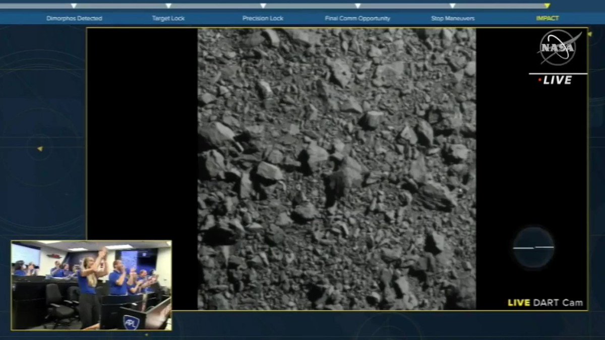
Task: Select the Precision Lock label
Action: click(263, 19)
